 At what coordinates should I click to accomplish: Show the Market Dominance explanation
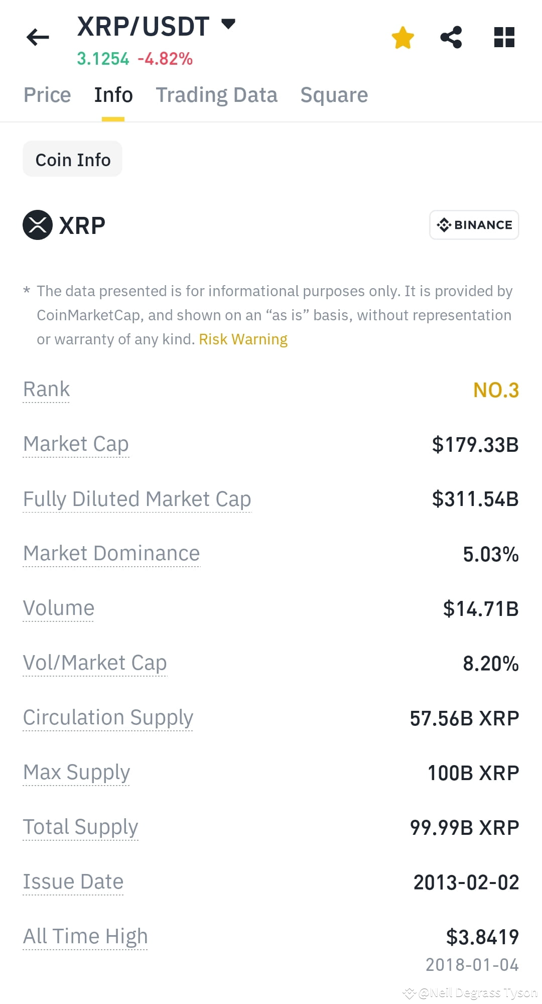click(x=111, y=554)
